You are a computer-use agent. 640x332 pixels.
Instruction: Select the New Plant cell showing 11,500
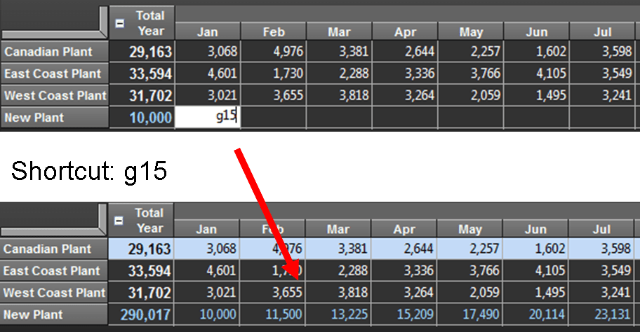click(273, 315)
